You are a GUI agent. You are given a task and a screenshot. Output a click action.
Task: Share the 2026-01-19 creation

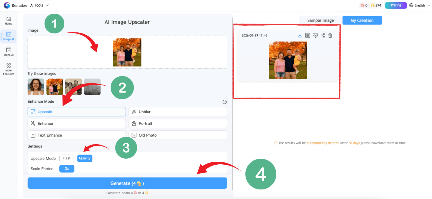(323, 35)
